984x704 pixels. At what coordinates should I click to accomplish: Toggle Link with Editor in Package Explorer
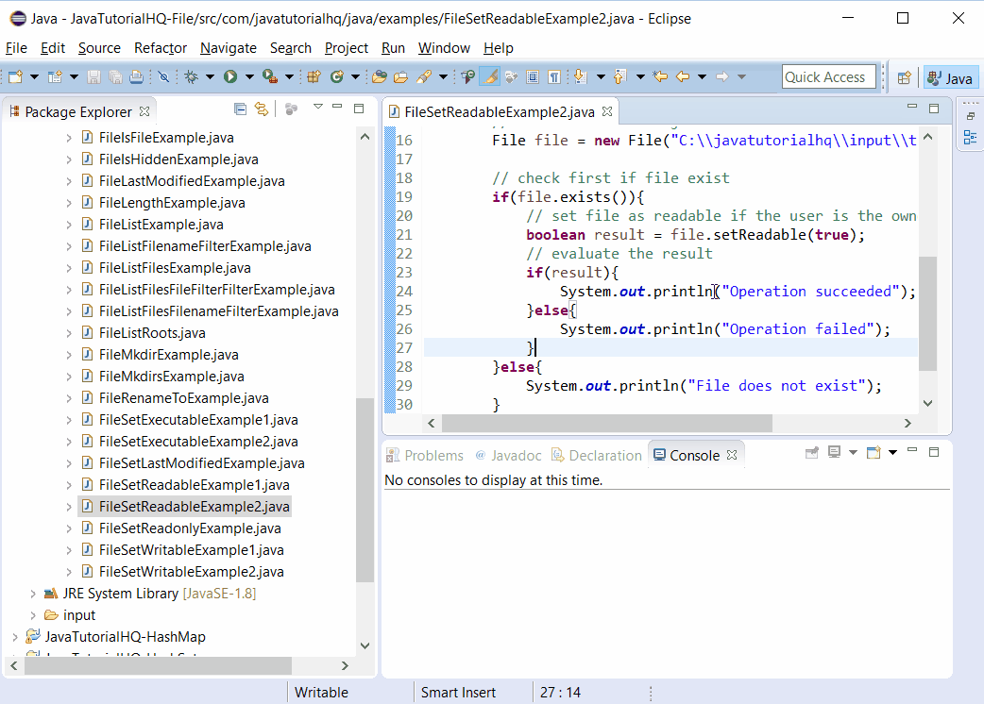tap(263, 109)
